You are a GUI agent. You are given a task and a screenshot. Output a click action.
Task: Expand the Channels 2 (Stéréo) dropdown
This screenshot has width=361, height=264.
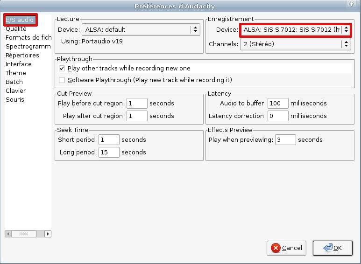coord(295,44)
